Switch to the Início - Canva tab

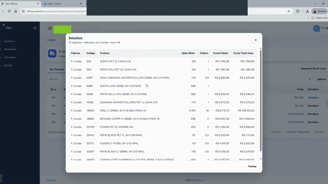(63, 4)
